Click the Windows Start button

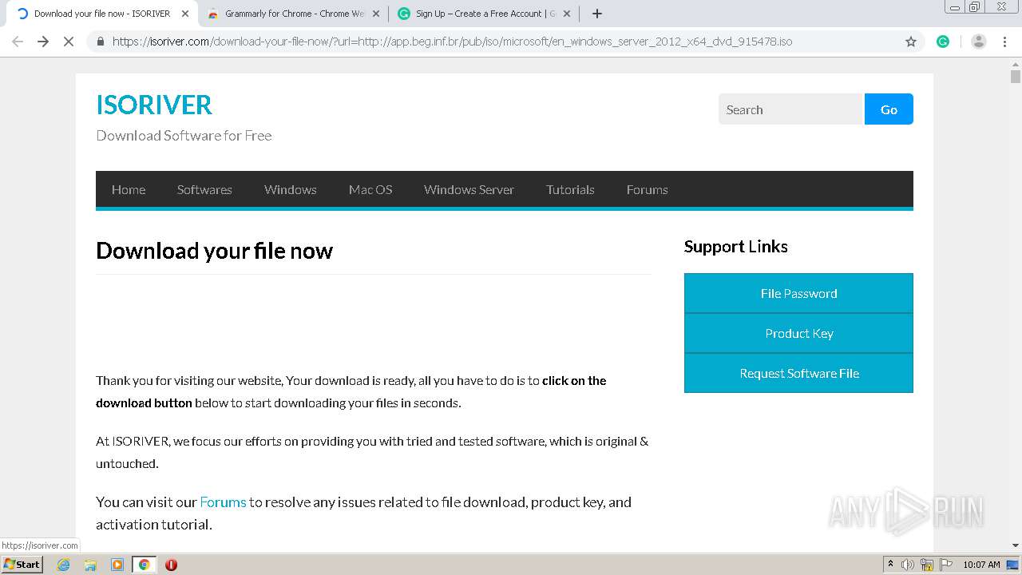pyautogui.click(x=22, y=564)
